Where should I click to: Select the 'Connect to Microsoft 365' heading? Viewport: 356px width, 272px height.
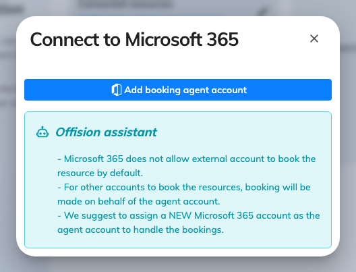pyautogui.click(x=134, y=40)
